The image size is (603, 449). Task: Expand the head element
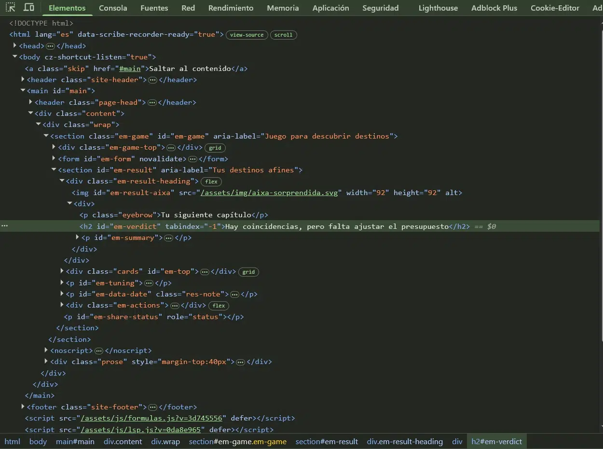pos(15,45)
